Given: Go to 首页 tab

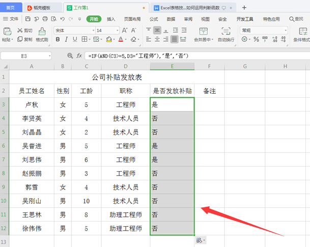Looking at the screenshot, I should (10, 8).
